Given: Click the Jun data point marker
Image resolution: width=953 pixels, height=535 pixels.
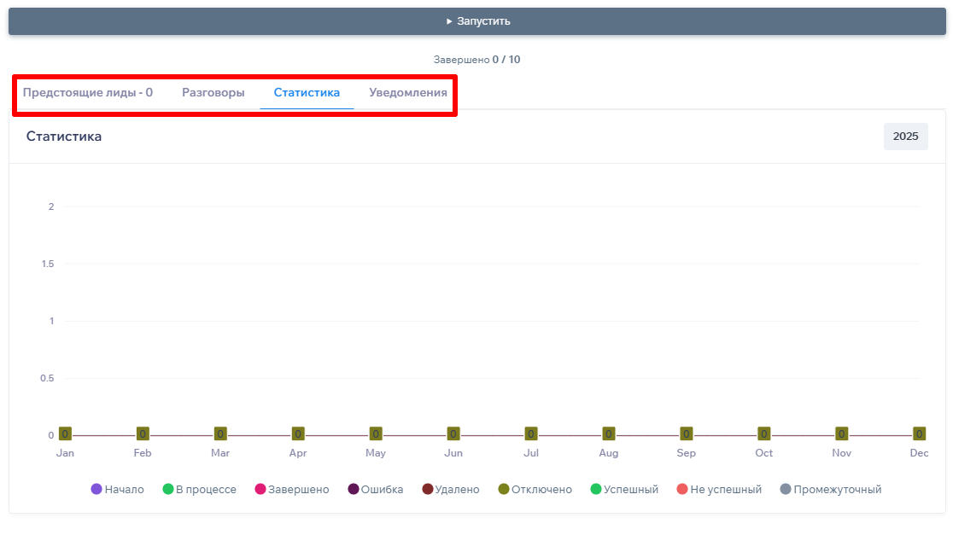Looking at the screenshot, I should [453, 434].
